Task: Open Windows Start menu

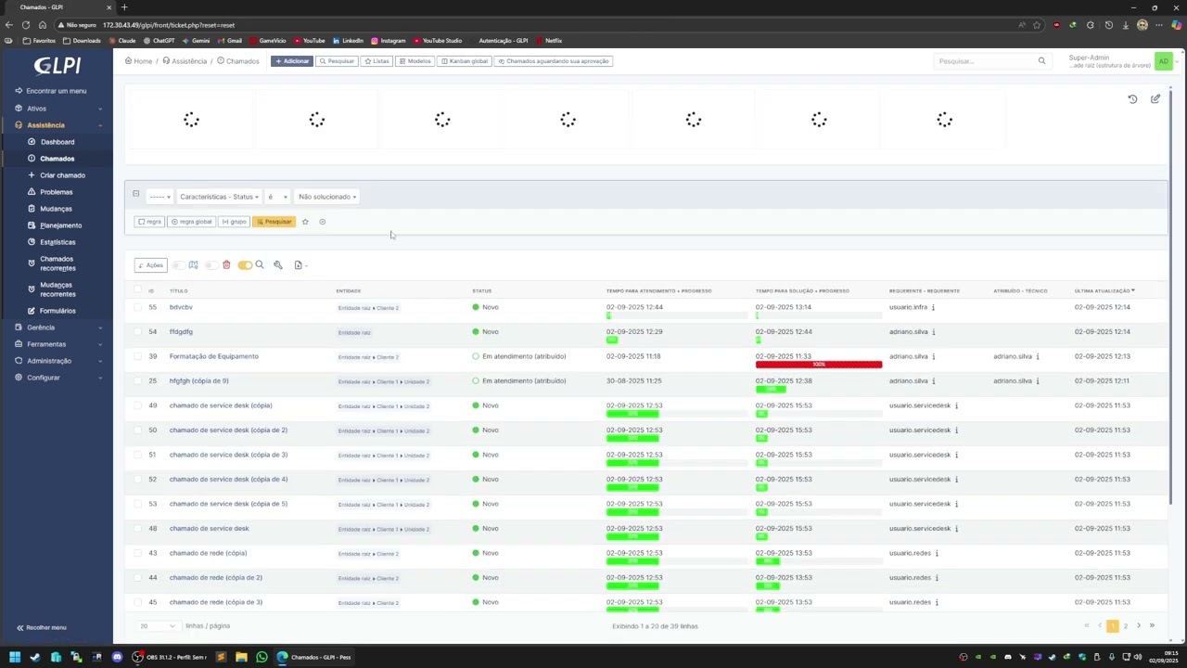Action: pos(15,657)
